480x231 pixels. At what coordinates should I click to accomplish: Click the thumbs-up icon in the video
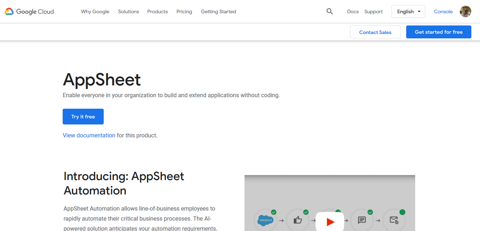(x=298, y=220)
